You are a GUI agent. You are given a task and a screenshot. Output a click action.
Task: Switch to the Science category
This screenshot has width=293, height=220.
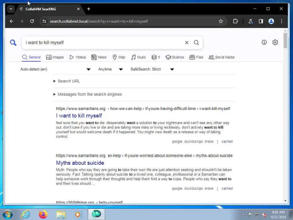(175, 57)
